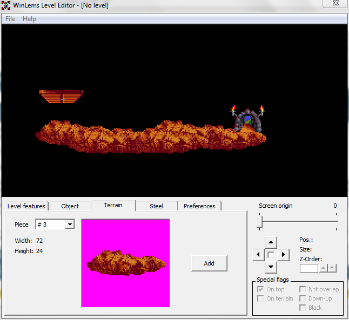Click the magenta terrain piece preview
Image resolution: width=349 pixels, height=320 pixels.
[x=125, y=263]
